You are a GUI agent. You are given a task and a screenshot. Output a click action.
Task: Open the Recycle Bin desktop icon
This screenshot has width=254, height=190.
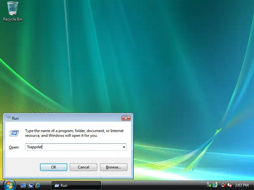point(13,11)
